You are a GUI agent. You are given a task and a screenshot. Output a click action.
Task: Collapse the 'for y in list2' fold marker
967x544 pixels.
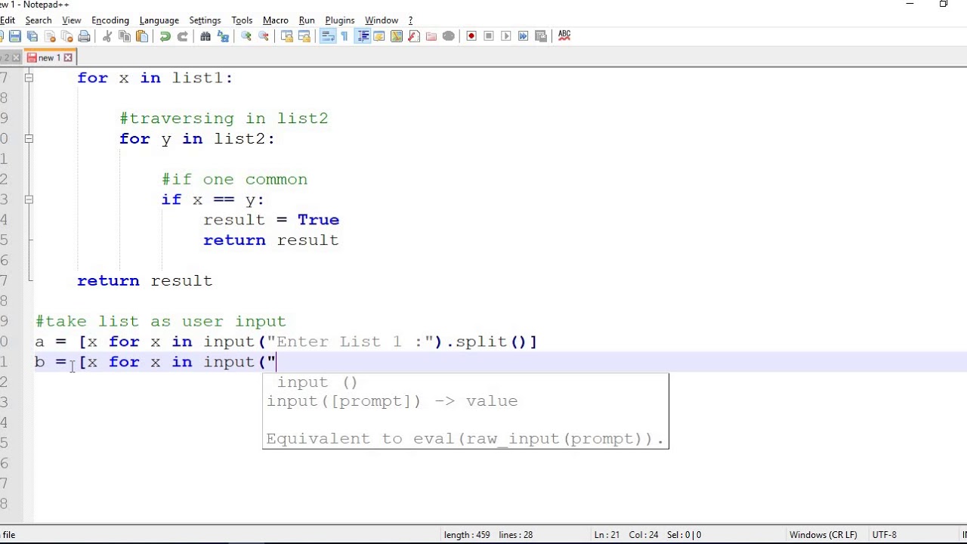click(29, 138)
